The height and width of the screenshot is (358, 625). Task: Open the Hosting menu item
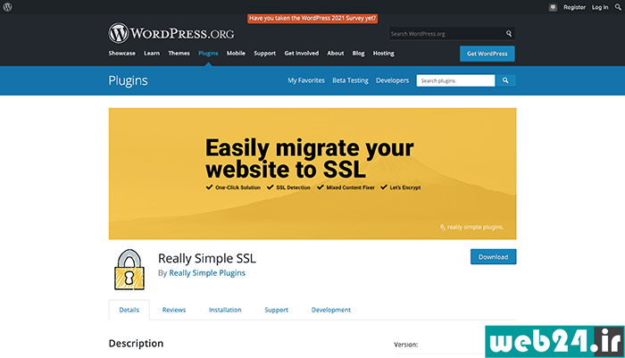point(383,53)
